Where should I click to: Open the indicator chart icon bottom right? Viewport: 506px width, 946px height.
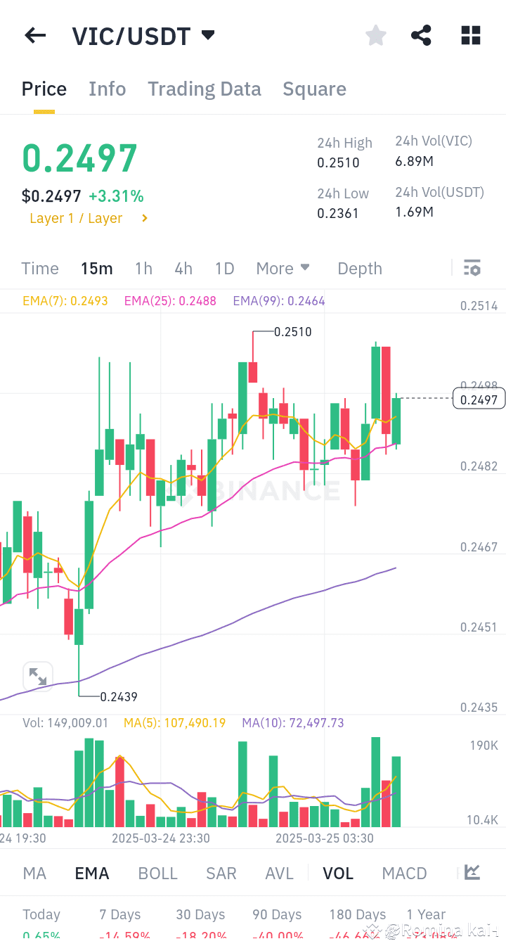(473, 872)
